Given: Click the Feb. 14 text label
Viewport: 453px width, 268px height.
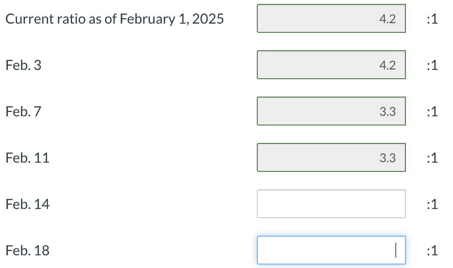Looking at the screenshot, I should tap(28, 204).
